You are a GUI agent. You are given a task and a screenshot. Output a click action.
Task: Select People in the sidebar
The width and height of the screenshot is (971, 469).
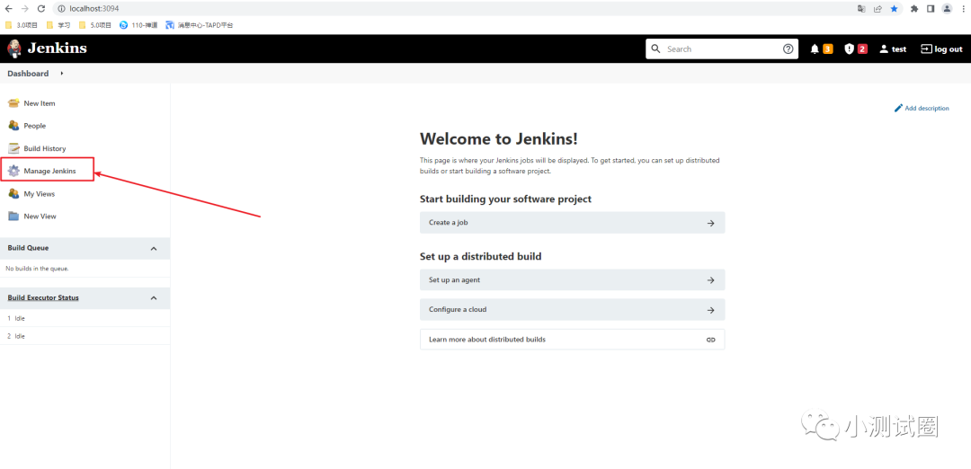point(35,126)
